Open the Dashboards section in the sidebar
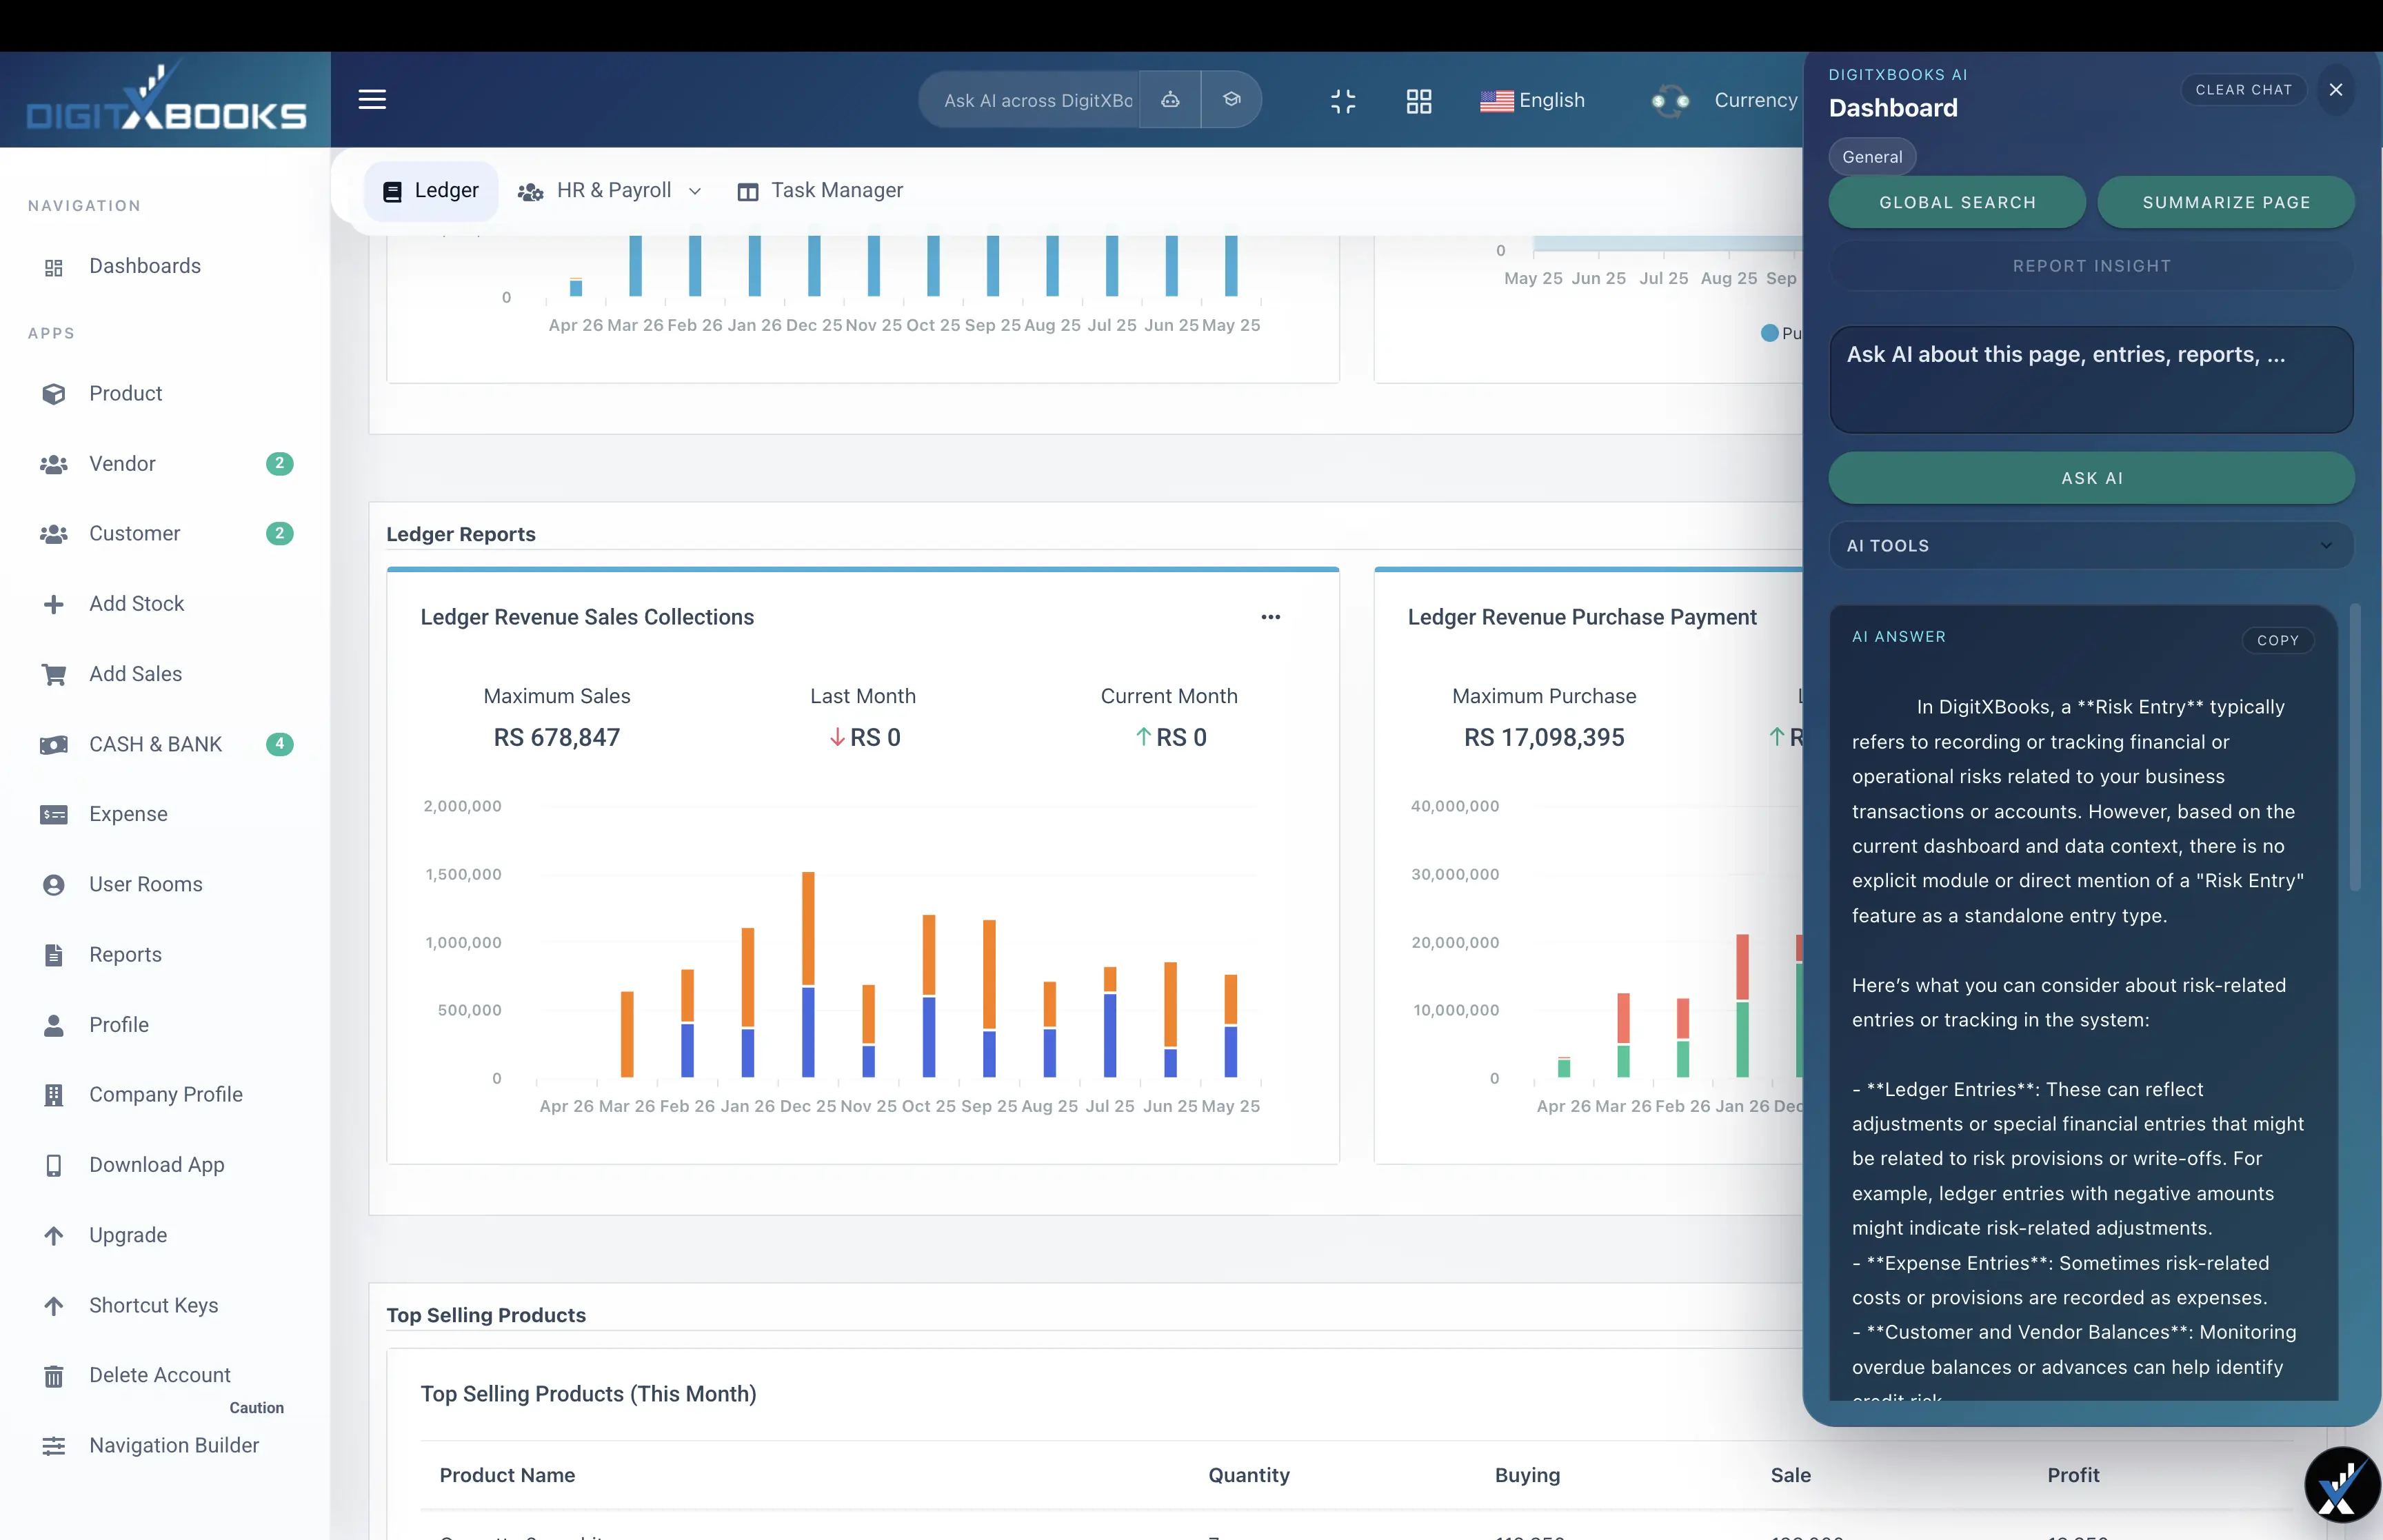This screenshot has width=2383, height=1540. tap(146, 266)
